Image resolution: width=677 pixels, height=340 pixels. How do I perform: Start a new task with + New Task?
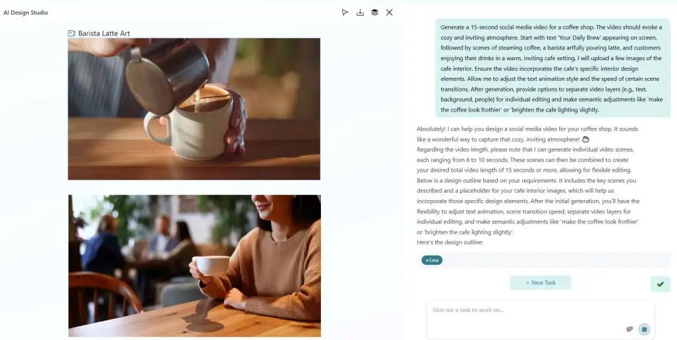click(x=540, y=282)
